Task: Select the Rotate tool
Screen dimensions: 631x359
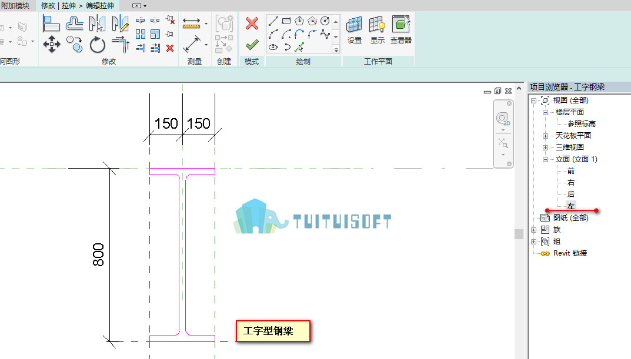Action: 98,44
